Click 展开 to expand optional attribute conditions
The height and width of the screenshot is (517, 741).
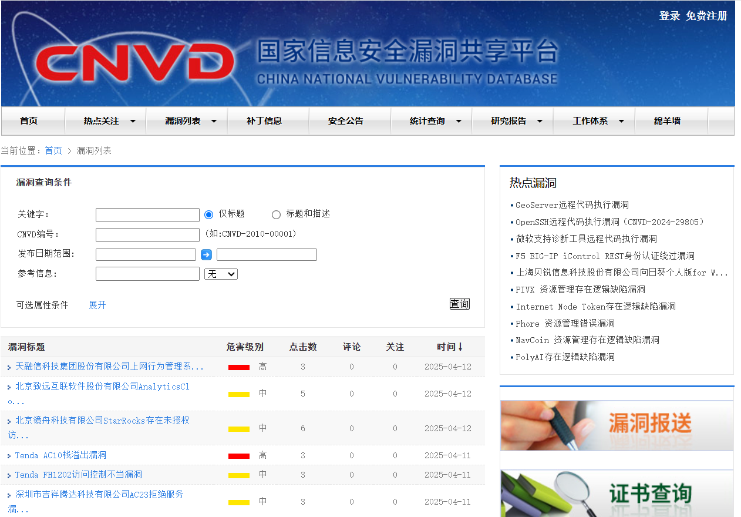[97, 305]
